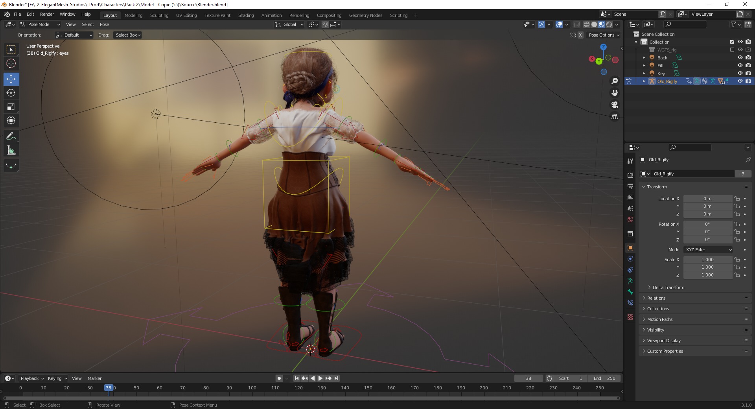Expand the Relations panel
This screenshot has height=409, width=755.
pos(656,298)
